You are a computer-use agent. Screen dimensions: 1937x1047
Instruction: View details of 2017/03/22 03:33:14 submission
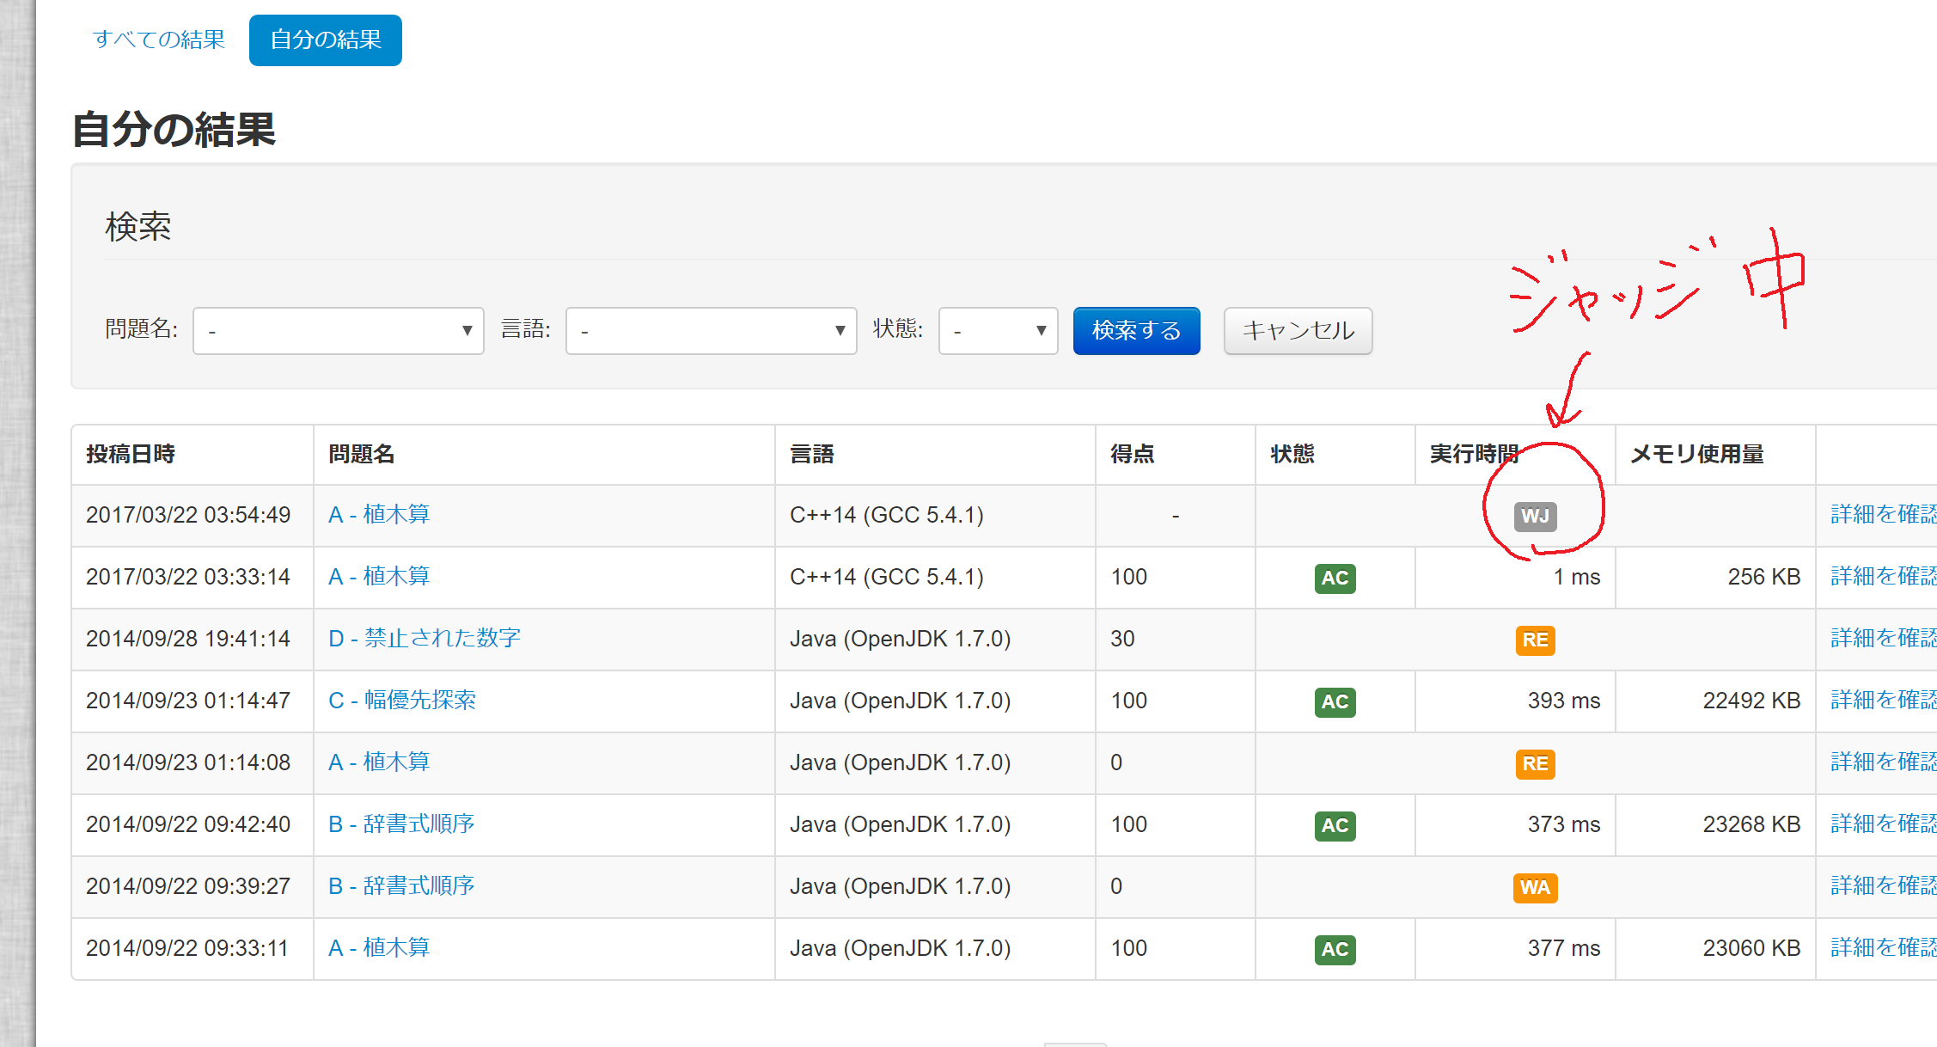1883,577
